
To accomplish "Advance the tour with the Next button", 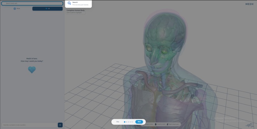I will [x=139, y=122].
